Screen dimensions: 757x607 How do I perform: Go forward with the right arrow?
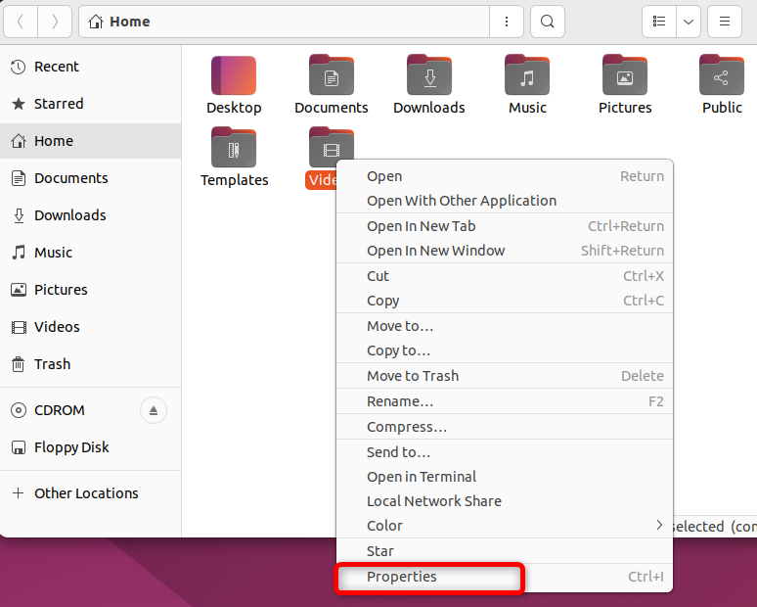[x=54, y=22]
